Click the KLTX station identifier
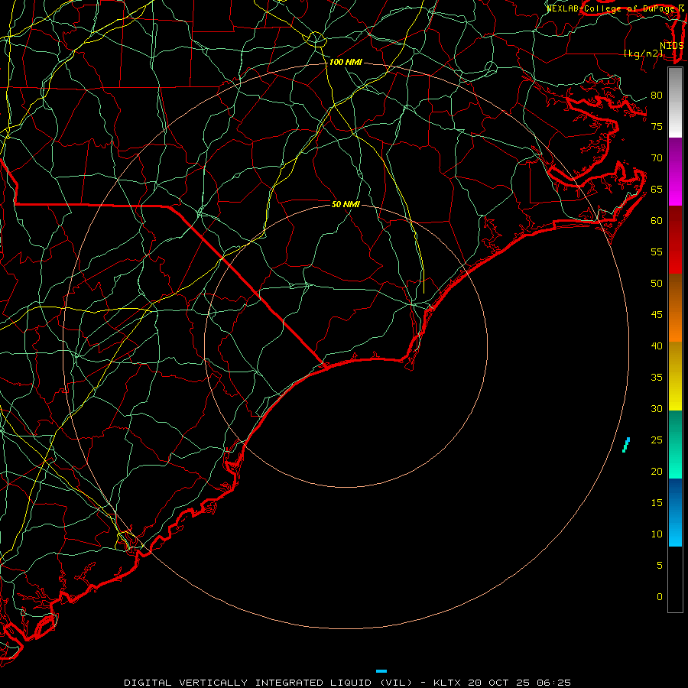 coord(447,683)
